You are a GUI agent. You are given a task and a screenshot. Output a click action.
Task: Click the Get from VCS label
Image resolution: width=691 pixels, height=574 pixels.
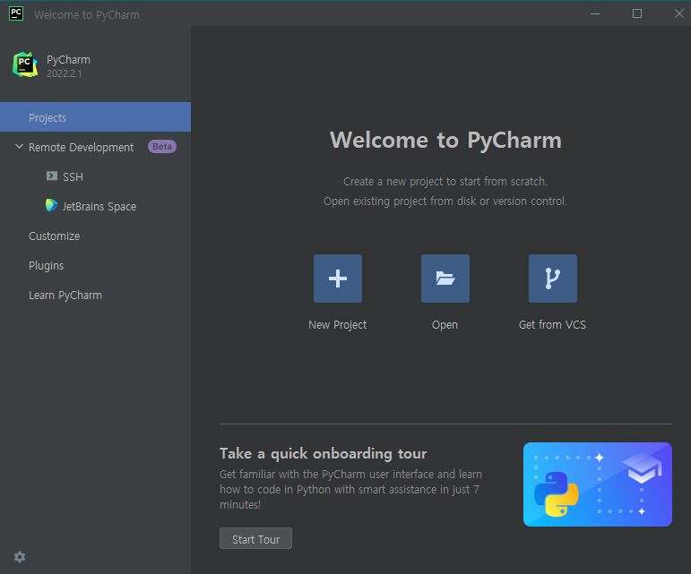tap(553, 325)
